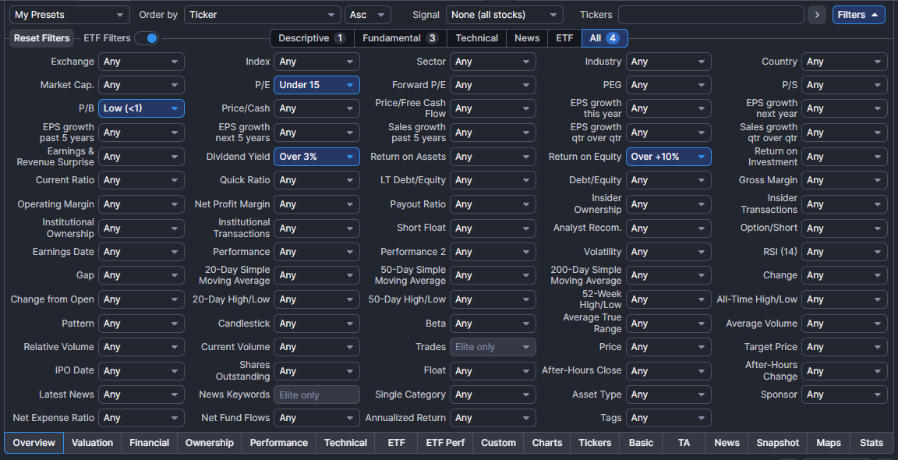Open the Sector filter dropdown
Screen dimensions: 898x460
493,62
